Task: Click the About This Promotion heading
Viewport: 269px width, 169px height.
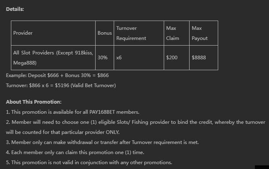Action: tap(33, 102)
